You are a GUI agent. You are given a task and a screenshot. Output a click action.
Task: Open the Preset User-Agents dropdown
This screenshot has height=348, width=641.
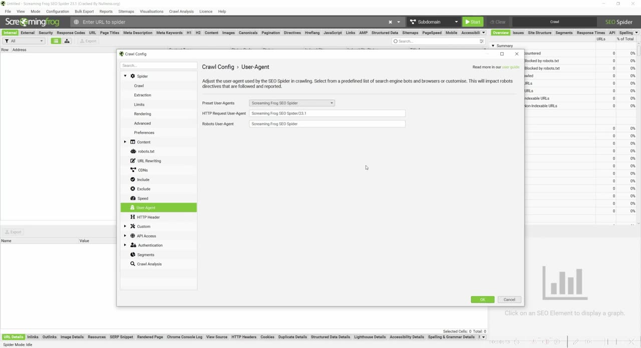point(291,103)
